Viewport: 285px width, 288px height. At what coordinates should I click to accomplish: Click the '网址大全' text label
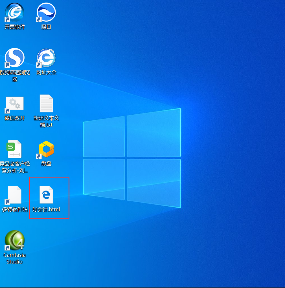click(46, 72)
